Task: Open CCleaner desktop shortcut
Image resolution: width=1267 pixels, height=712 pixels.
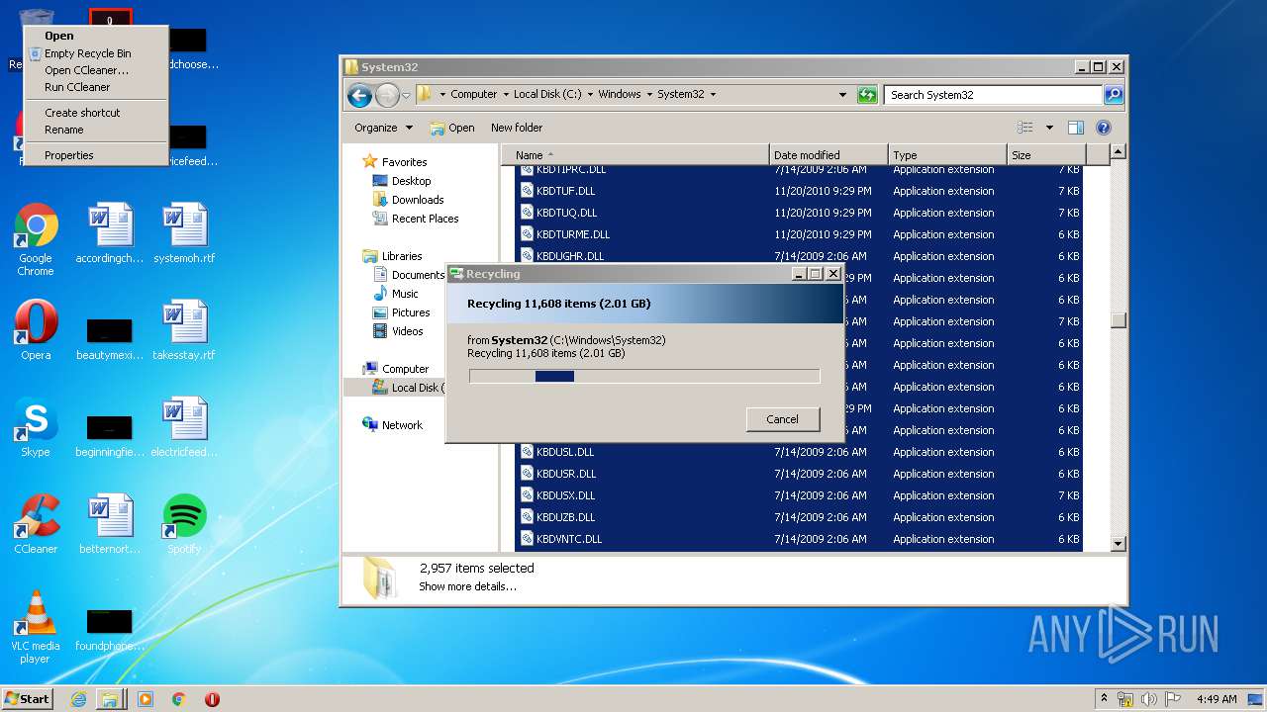Action: coord(36,524)
